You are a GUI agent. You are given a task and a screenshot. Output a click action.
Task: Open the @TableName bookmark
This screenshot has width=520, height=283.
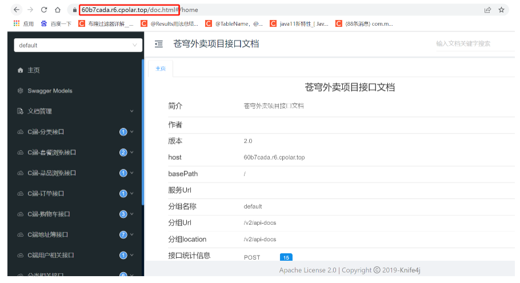click(234, 24)
